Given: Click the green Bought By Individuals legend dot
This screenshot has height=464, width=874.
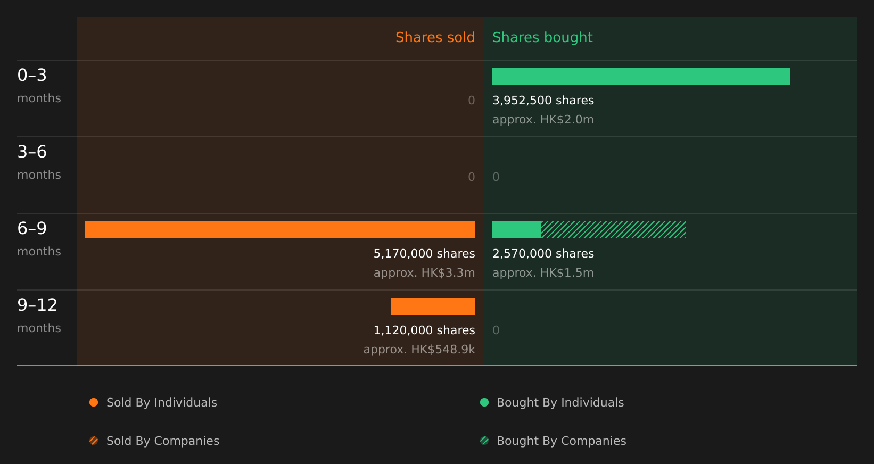Looking at the screenshot, I should pos(484,402).
